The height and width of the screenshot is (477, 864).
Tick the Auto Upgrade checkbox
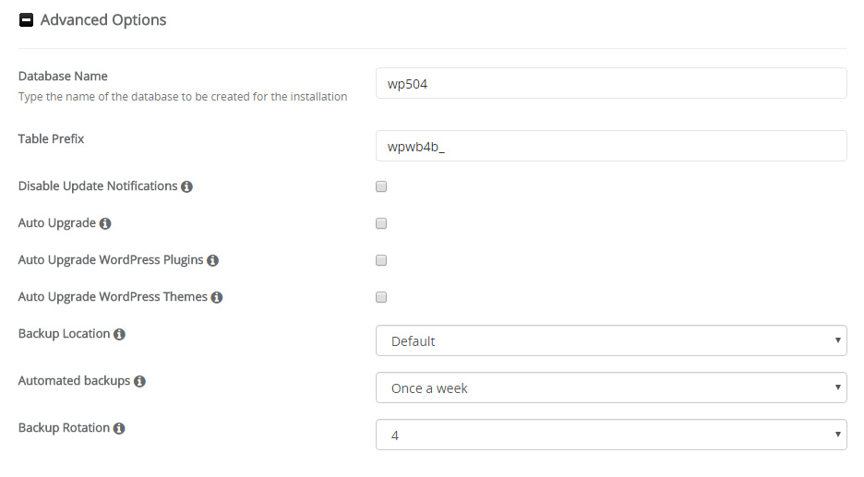point(381,223)
